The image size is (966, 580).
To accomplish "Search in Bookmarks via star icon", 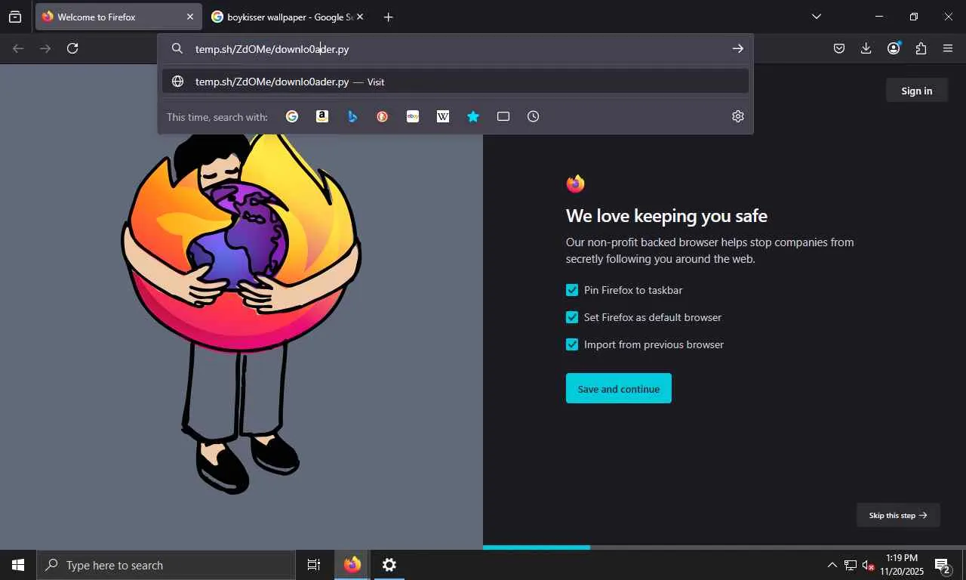I will point(473,116).
